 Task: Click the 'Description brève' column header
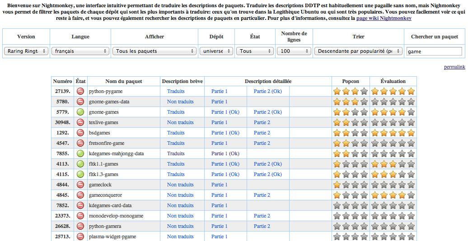click(183, 81)
